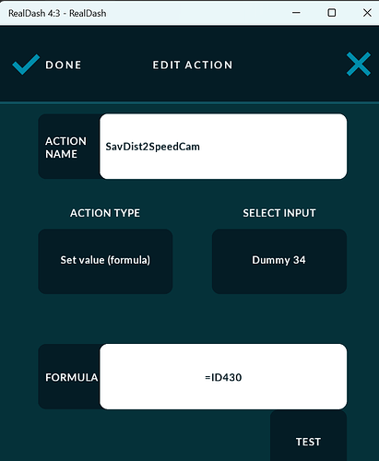Click the FORMULA label box
This screenshot has width=379, height=461.
pyautogui.click(x=69, y=376)
